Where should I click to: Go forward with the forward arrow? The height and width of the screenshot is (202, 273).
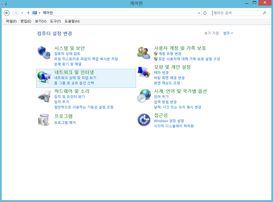click(x=15, y=13)
